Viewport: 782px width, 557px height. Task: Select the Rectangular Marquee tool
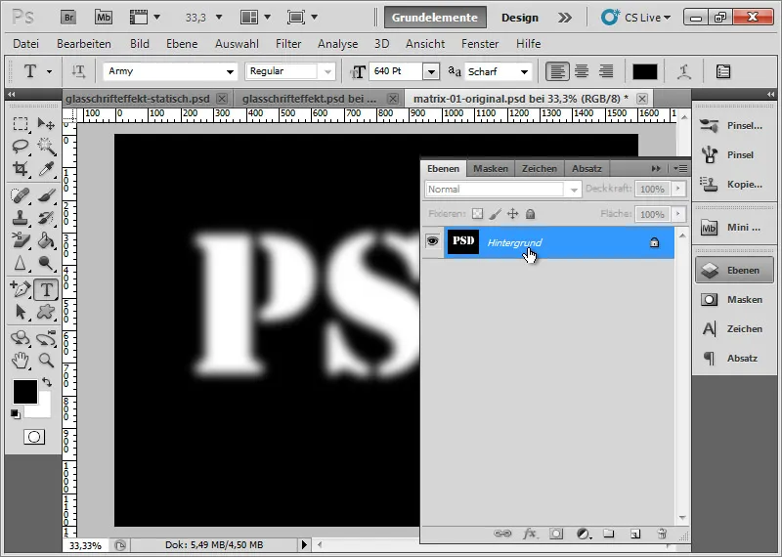coord(20,123)
